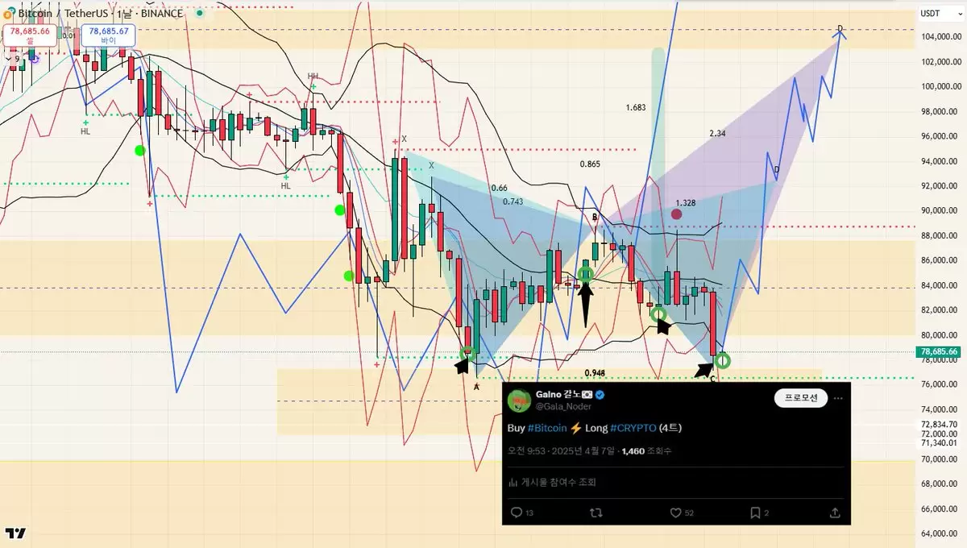Click the bar-chart icon beside 게시물 참여수 조회
Screen dimensions: 967x548
click(513, 482)
